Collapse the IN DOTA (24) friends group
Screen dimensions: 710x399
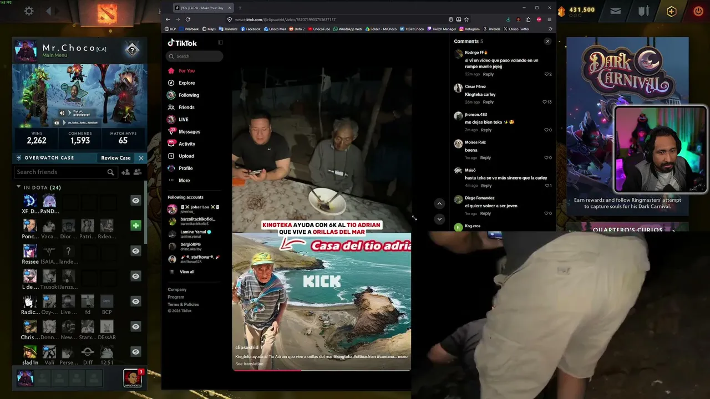click(x=18, y=187)
